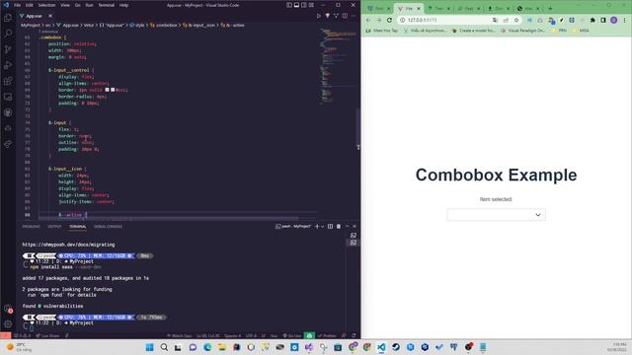Maximize the terminal panel size
Viewport: 632px width, 355px height.
pos(347,226)
